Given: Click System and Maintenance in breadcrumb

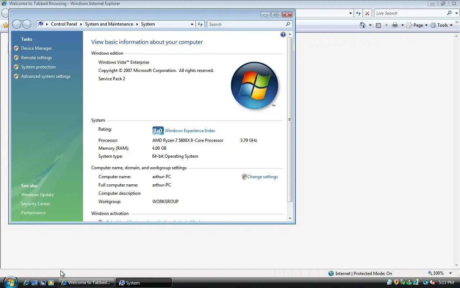Looking at the screenshot, I should click(x=109, y=24).
